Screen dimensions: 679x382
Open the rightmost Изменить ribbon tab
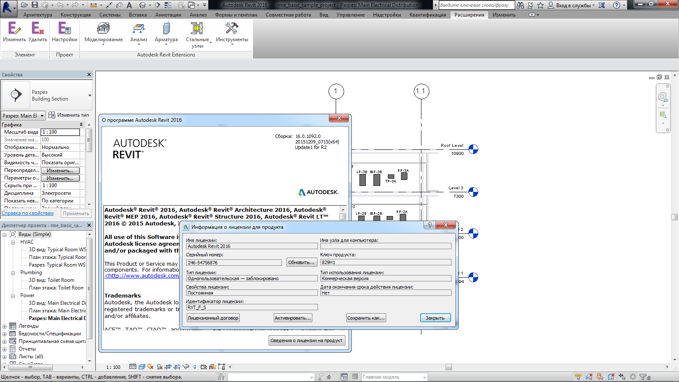click(x=504, y=15)
